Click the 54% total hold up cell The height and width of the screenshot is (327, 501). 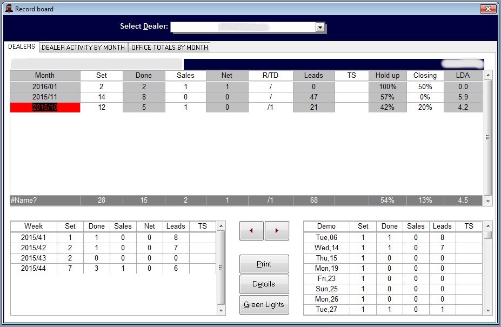coord(388,201)
